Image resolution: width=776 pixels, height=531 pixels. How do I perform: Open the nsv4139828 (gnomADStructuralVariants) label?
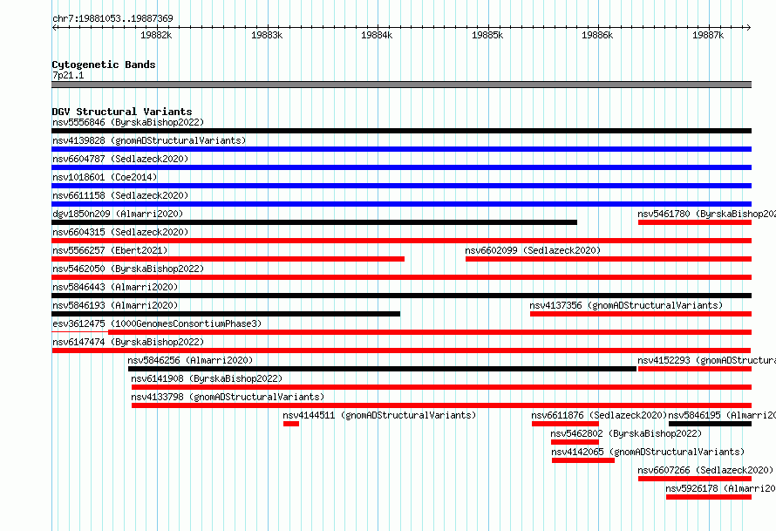pos(149,140)
